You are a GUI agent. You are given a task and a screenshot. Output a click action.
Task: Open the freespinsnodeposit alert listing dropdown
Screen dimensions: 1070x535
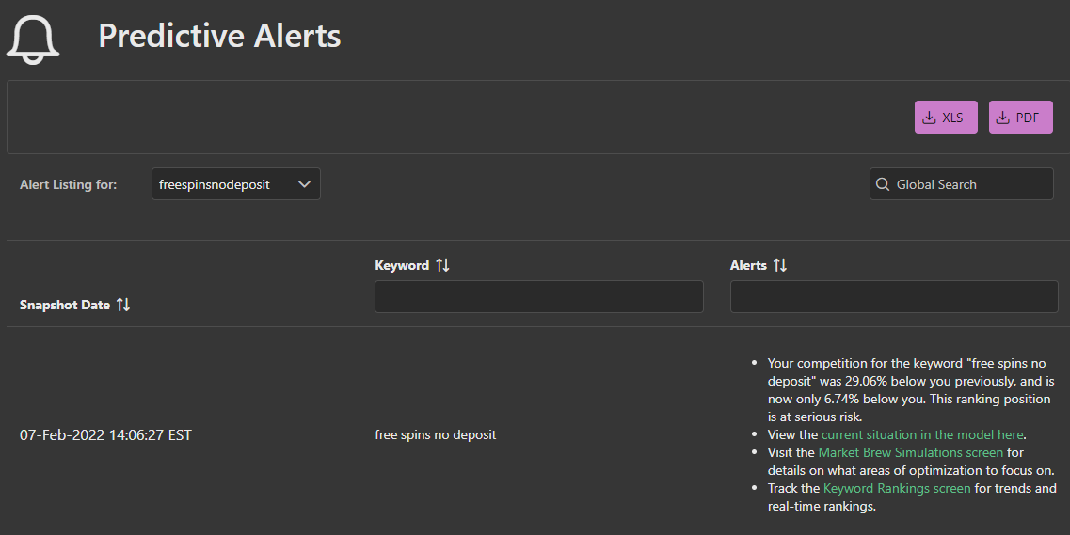[235, 184]
